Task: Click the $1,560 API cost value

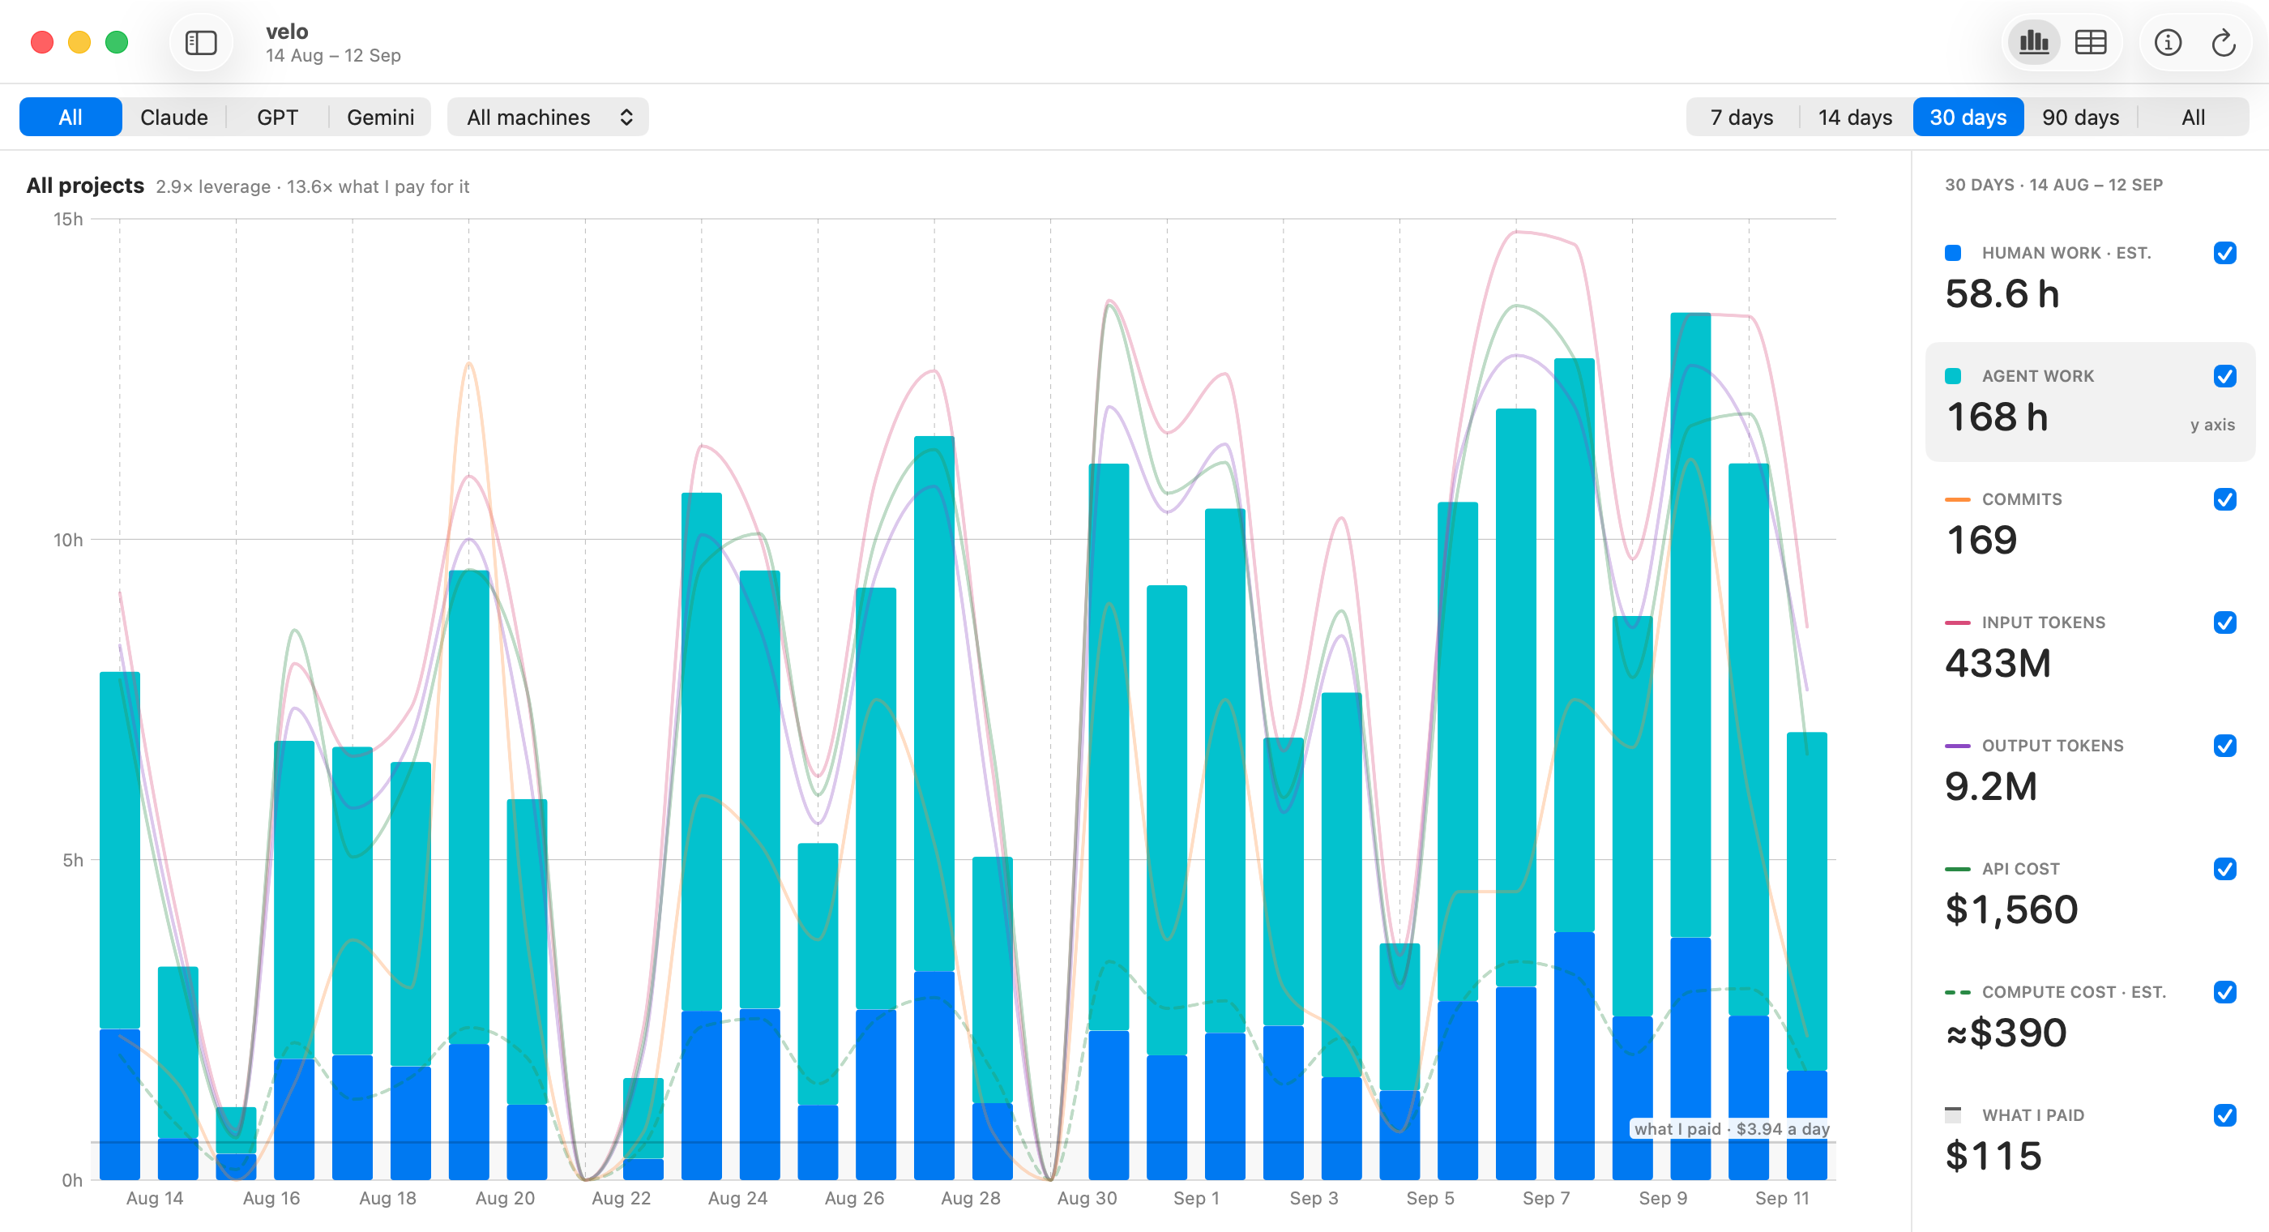Action: click(x=2011, y=910)
